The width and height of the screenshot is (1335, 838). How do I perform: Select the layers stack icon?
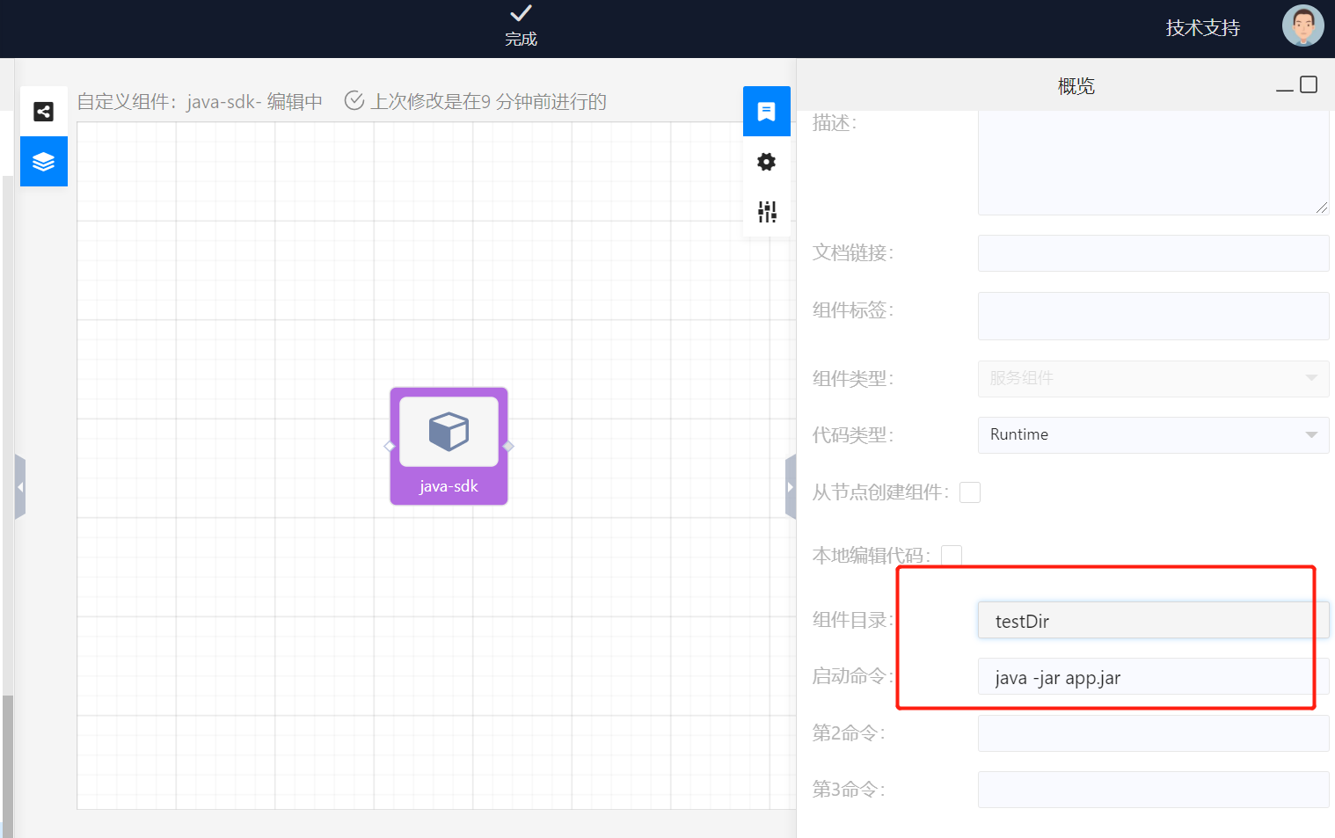pos(43,162)
